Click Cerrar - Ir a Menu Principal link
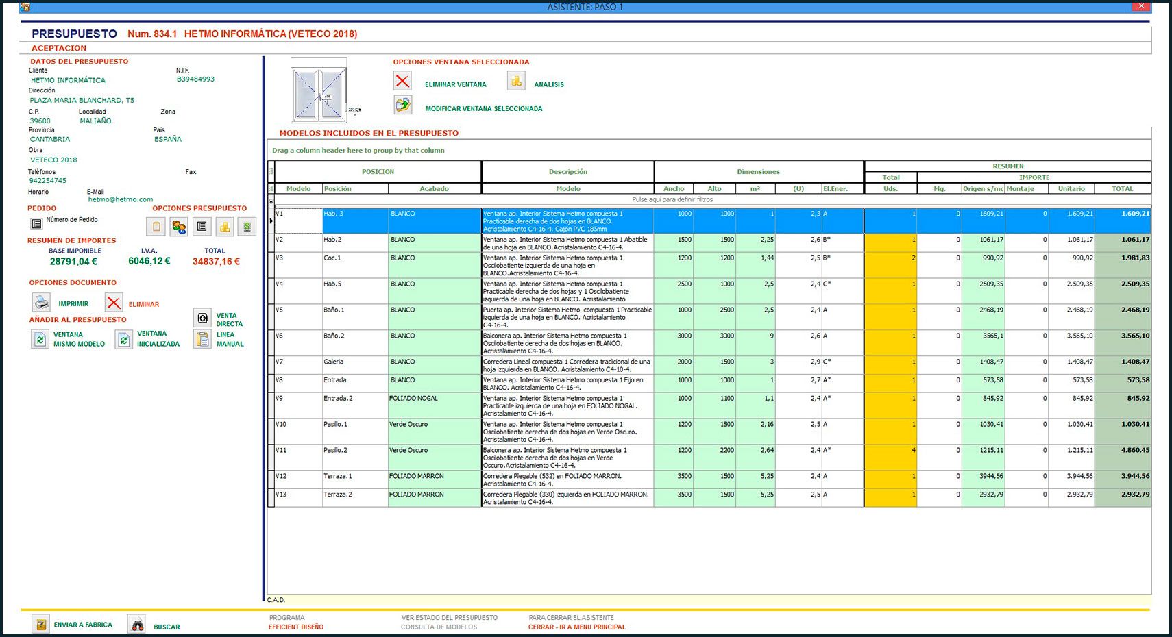 click(576, 627)
